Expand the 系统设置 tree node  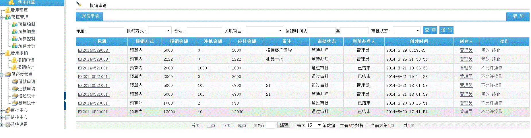pyautogui.click(x=2, y=125)
